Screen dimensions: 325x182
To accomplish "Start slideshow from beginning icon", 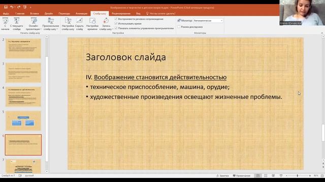I will [x=5, y=21].
